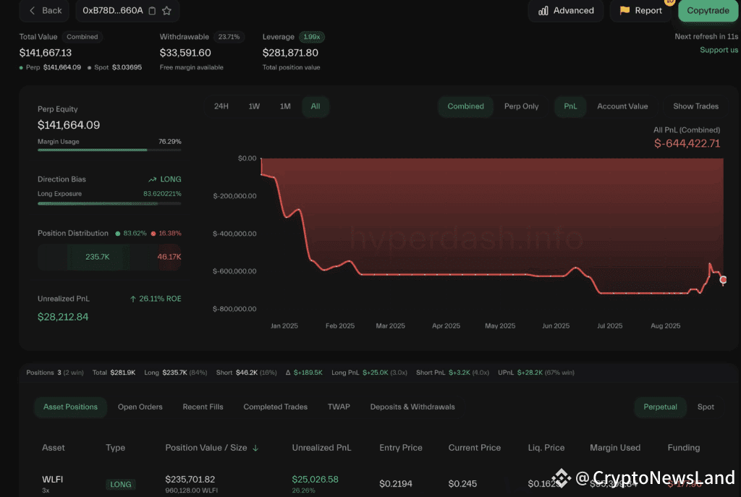Open the TWAP tab
The height and width of the screenshot is (497, 741).
(339, 407)
